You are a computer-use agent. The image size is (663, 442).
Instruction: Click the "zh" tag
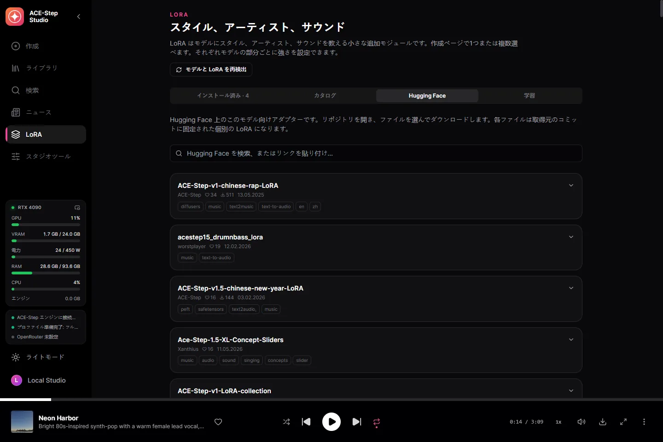pos(315,207)
